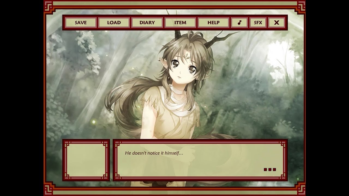Open the SAVE menu

[x=81, y=23]
